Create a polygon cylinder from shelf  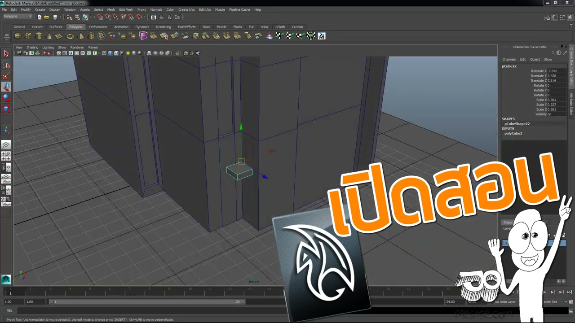click(39, 36)
